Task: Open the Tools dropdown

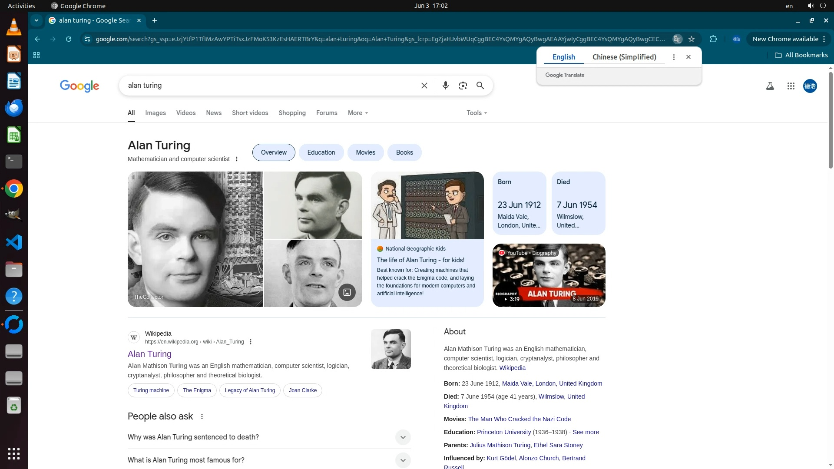Action: click(477, 113)
